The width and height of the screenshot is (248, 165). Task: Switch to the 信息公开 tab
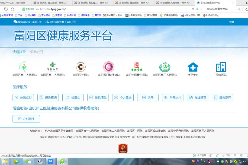(37, 52)
